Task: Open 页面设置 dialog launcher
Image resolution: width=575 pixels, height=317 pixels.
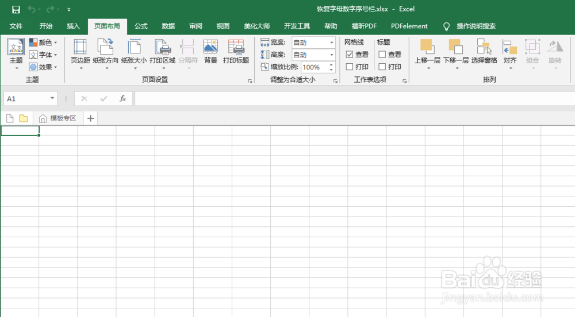Action: point(250,81)
